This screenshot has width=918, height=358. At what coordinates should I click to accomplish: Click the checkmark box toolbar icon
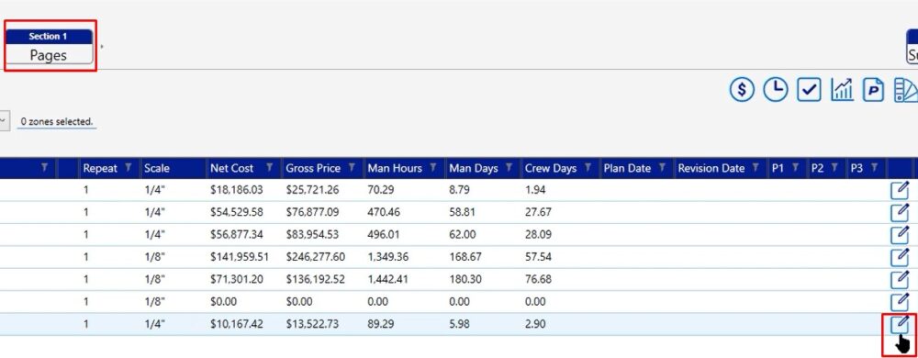coord(809,90)
